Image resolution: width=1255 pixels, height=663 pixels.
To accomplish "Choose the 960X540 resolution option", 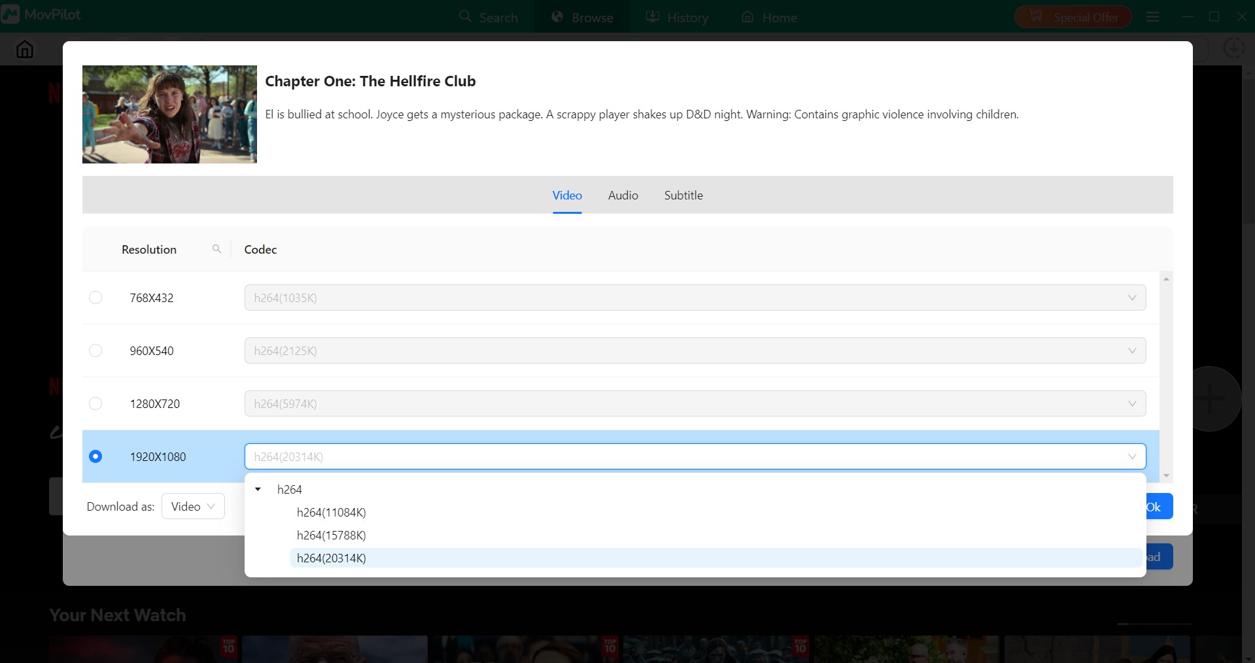I will [95, 350].
